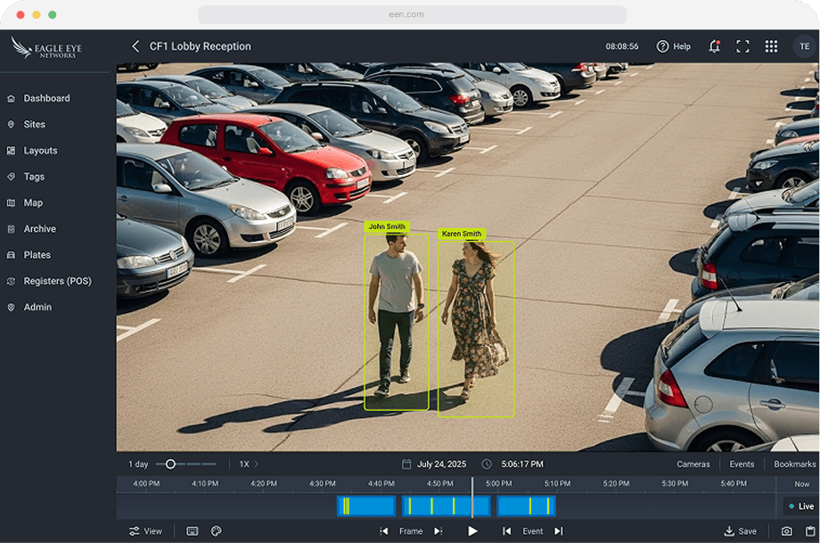Click the clipboard icon in bottom toolbar
Screen dimensions: 820x543
(811, 531)
